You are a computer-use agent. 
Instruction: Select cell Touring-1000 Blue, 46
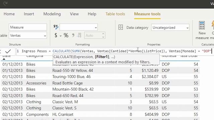(x=72, y=77)
